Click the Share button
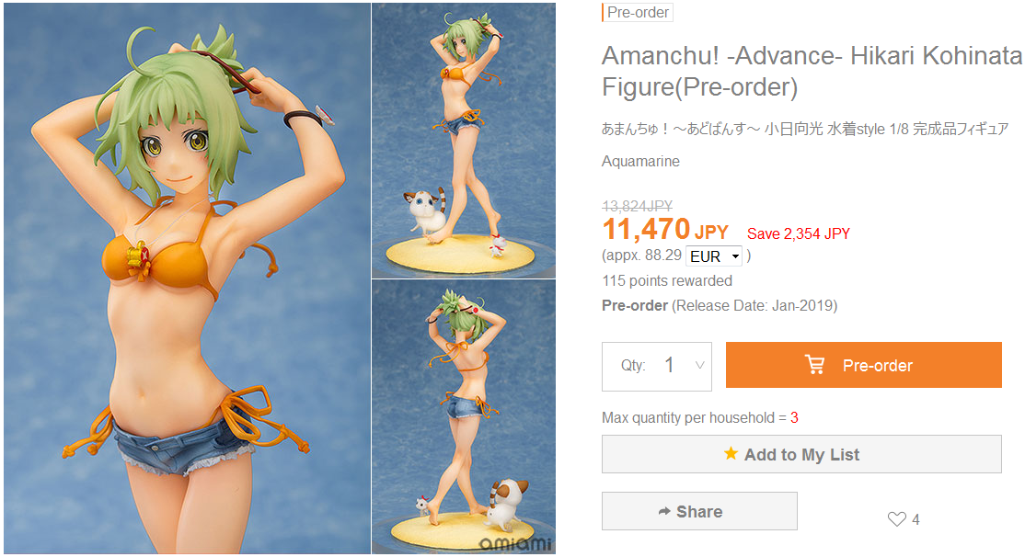 coord(699,511)
